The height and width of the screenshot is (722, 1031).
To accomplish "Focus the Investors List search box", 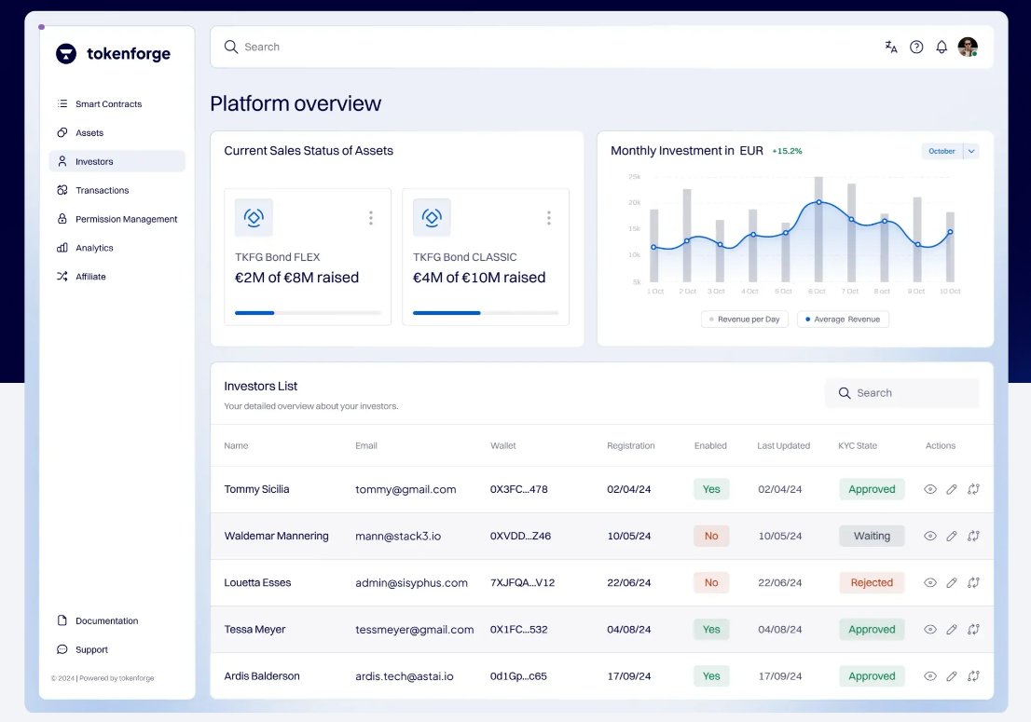I will tap(901, 393).
